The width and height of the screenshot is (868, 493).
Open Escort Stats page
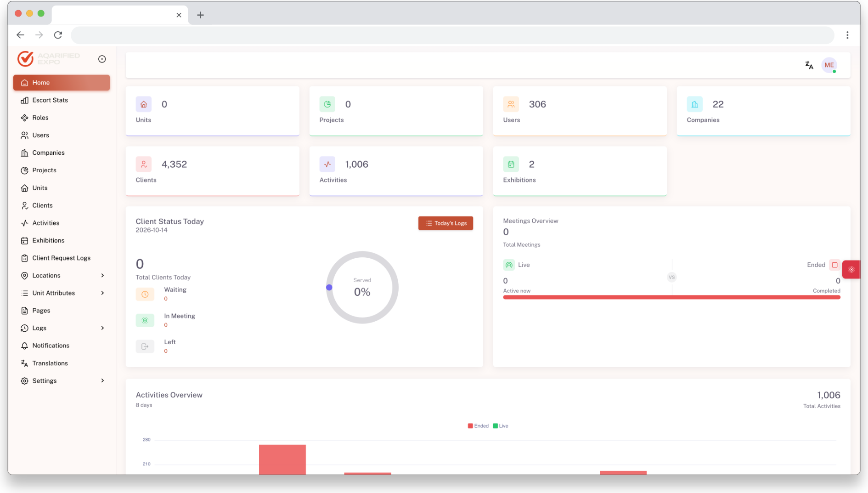(62, 100)
